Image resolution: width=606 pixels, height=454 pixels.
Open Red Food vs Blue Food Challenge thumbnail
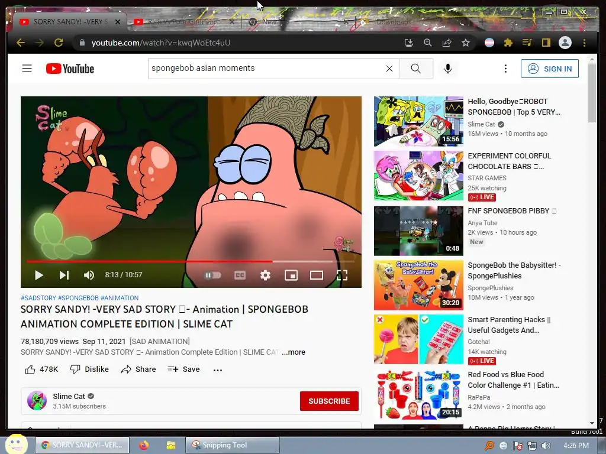418,394
